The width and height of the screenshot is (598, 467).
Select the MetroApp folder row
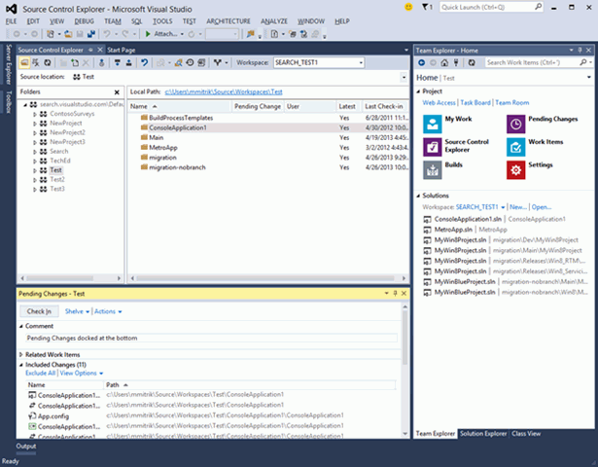[x=268, y=148]
